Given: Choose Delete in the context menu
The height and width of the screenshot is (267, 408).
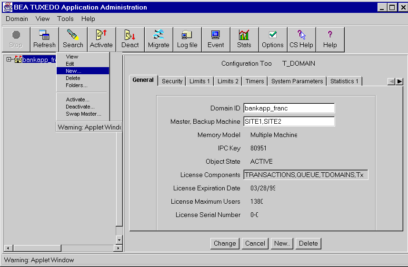Looking at the screenshot, I should point(83,78).
